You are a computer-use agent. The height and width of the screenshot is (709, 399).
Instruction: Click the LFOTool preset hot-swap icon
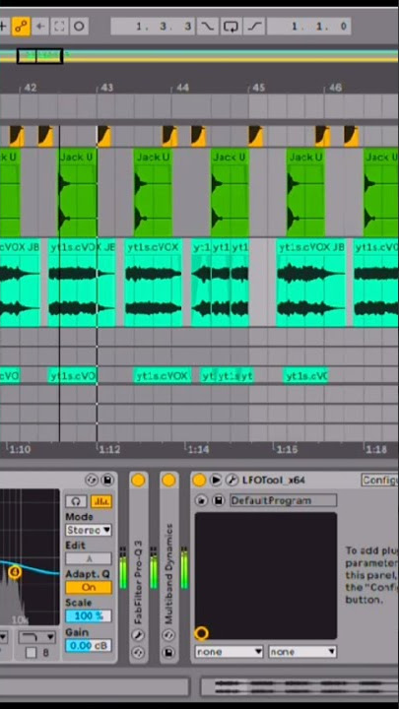click(x=202, y=500)
